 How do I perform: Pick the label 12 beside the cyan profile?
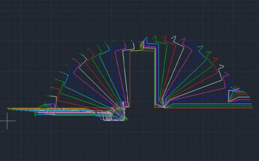point(105,43)
